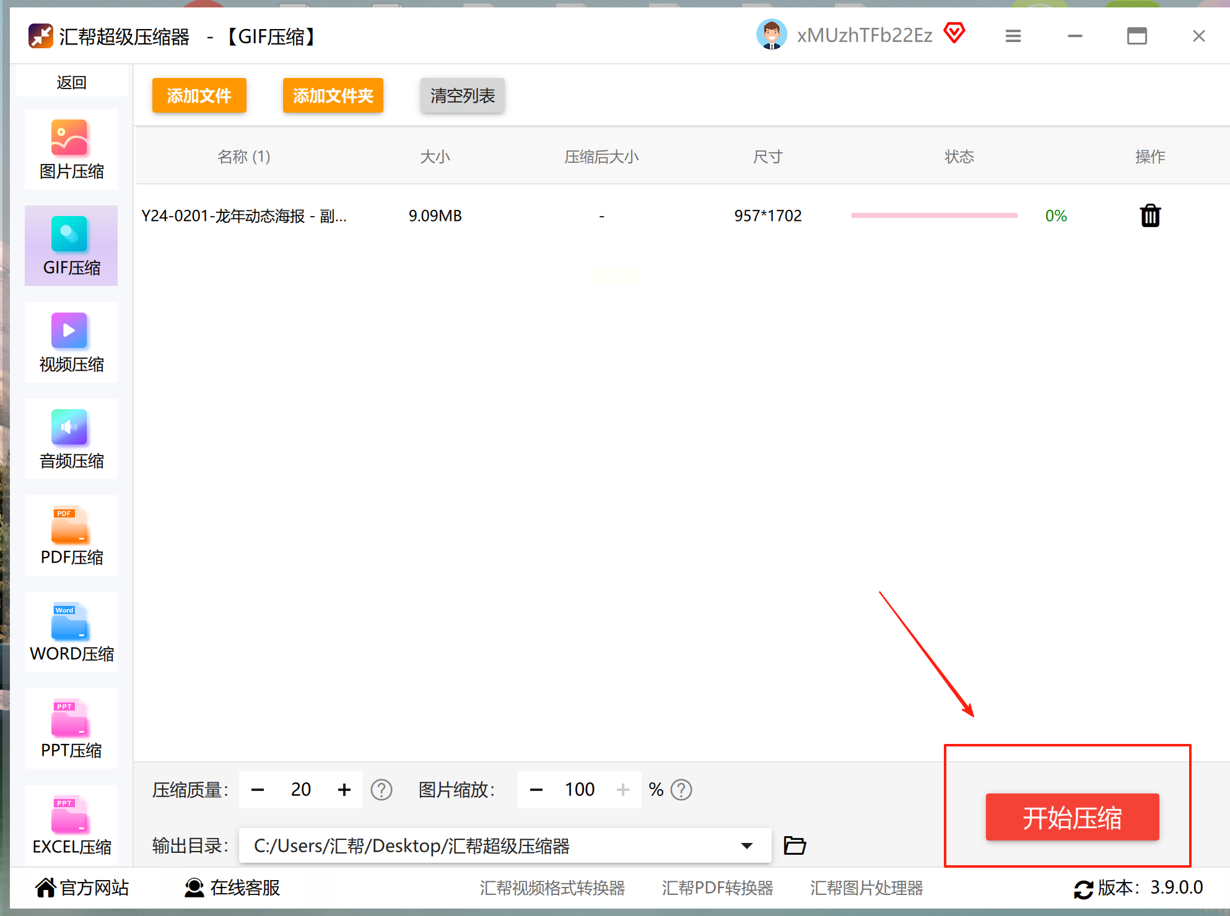Expand the output directory dropdown

click(747, 845)
